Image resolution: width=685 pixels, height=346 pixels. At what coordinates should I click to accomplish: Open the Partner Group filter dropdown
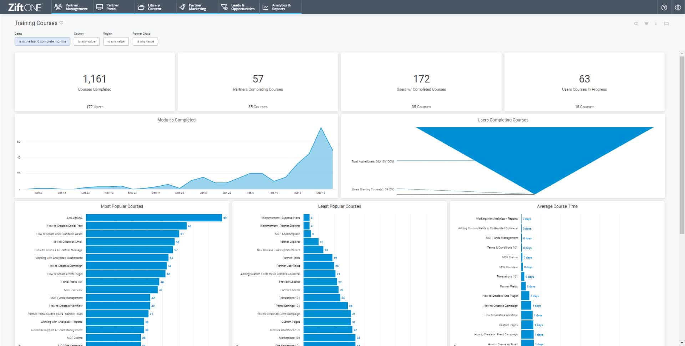(145, 41)
